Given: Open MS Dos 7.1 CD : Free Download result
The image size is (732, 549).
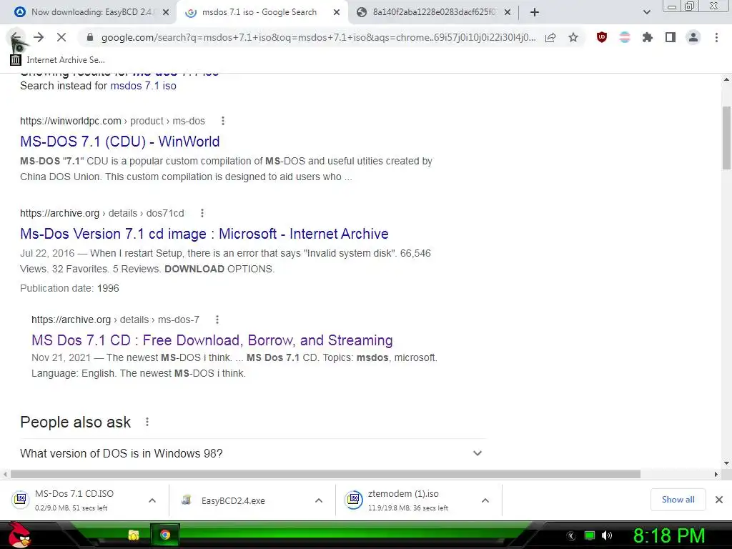Looking at the screenshot, I should 212,340.
